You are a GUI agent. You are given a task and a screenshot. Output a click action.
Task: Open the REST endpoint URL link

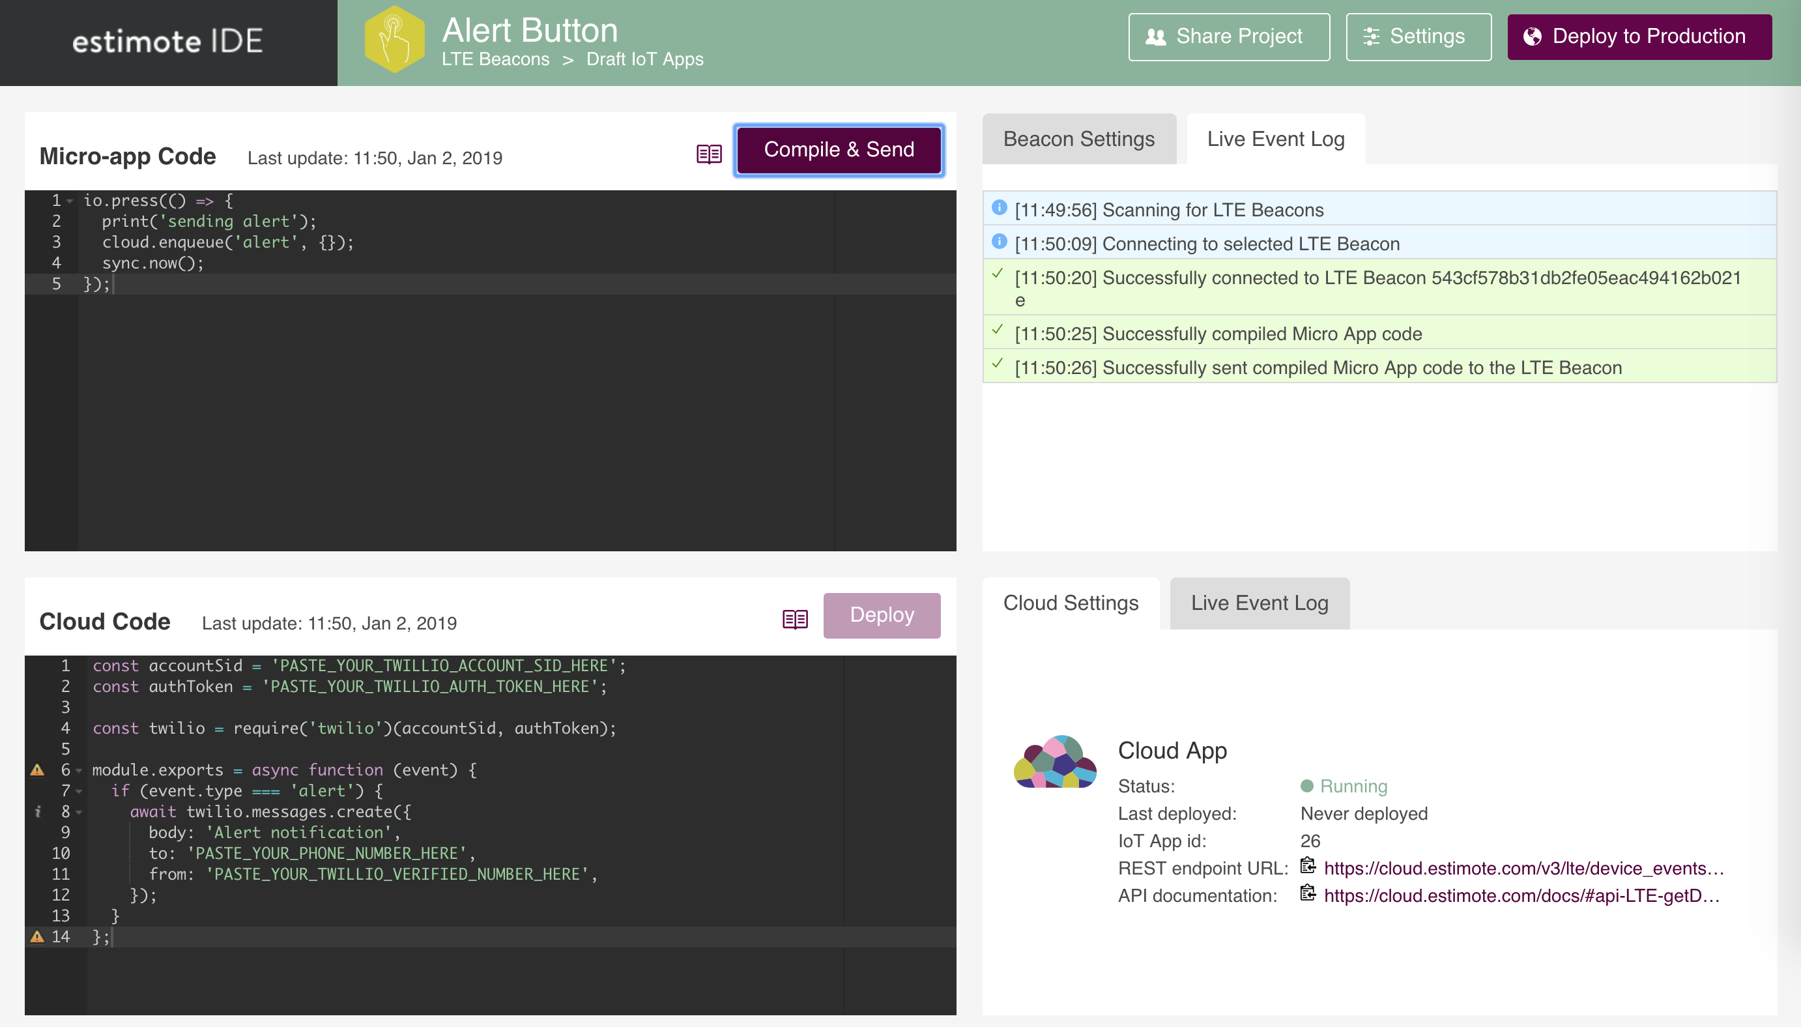pos(1523,868)
